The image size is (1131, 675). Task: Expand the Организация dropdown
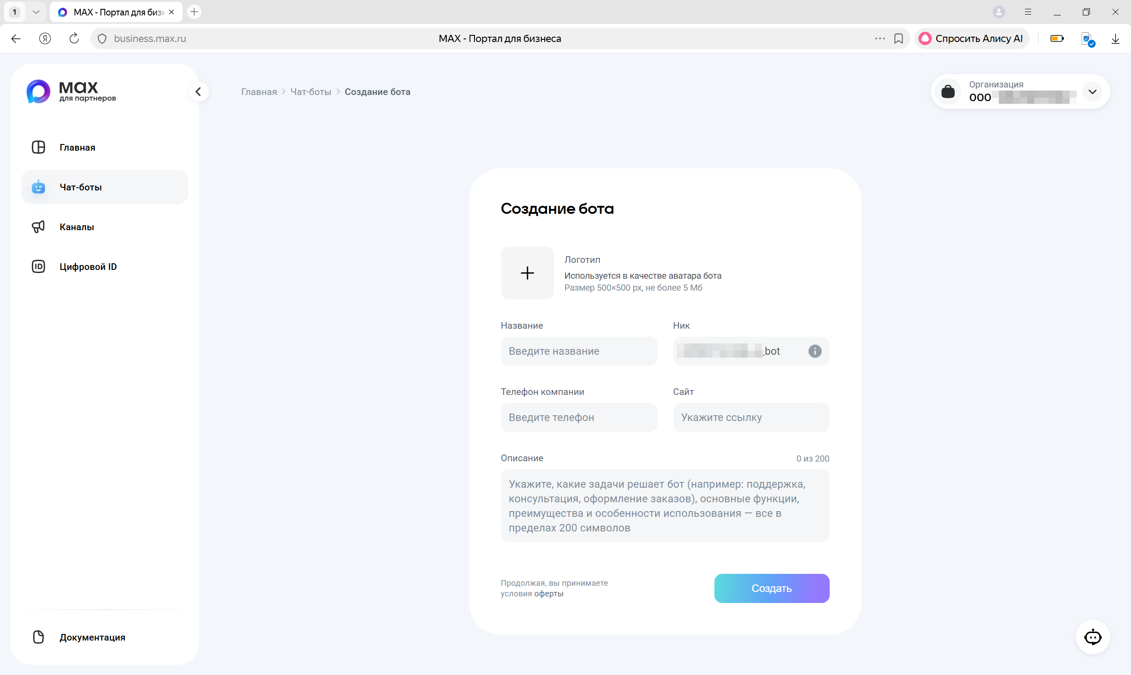[1092, 91]
